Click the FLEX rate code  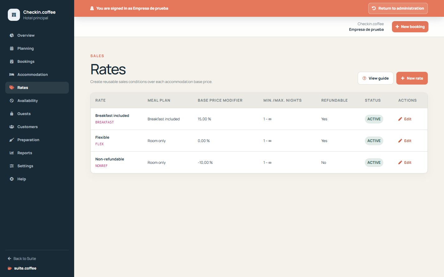pos(99,144)
